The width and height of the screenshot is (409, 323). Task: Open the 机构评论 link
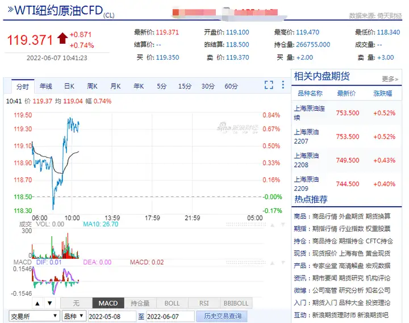click(x=378, y=278)
